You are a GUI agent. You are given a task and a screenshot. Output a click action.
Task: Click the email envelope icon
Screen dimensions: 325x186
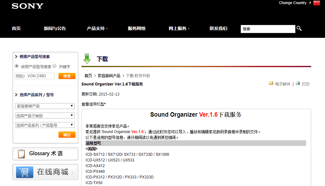(271, 83)
